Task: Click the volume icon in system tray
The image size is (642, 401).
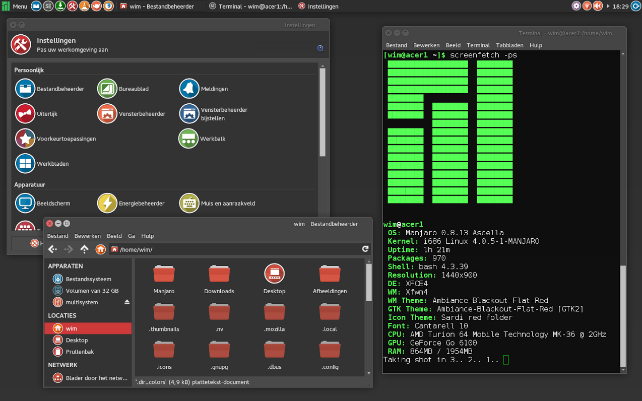Action: pos(598,6)
